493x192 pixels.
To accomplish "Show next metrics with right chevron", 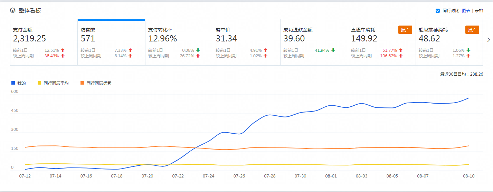I will (488, 40).
